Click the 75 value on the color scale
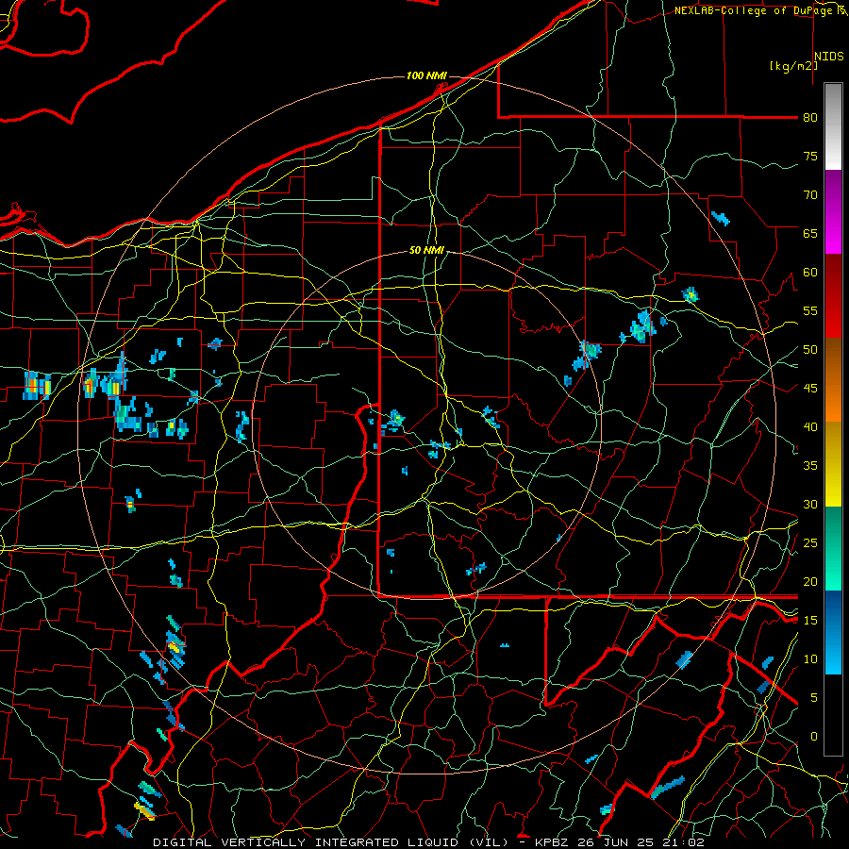 click(x=810, y=156)
